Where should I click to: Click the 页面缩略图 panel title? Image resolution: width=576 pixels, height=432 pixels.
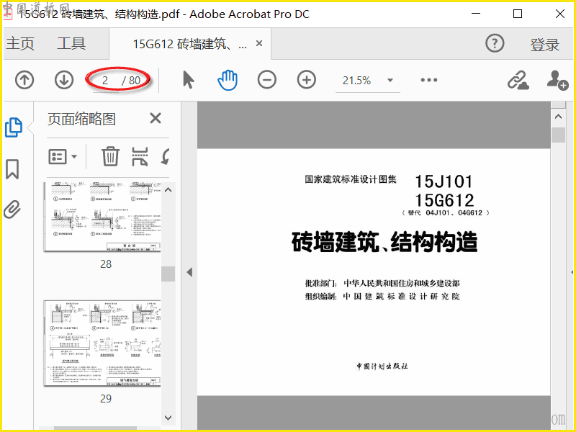[81, 119]
